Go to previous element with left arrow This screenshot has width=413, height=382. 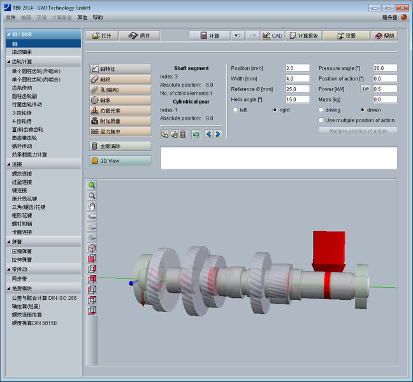click(208, 134)
